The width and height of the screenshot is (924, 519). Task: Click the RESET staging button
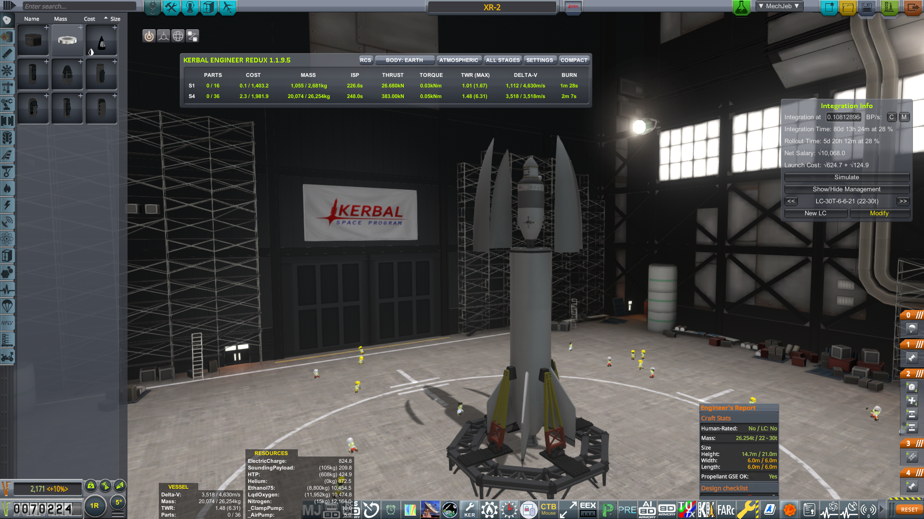909,509
